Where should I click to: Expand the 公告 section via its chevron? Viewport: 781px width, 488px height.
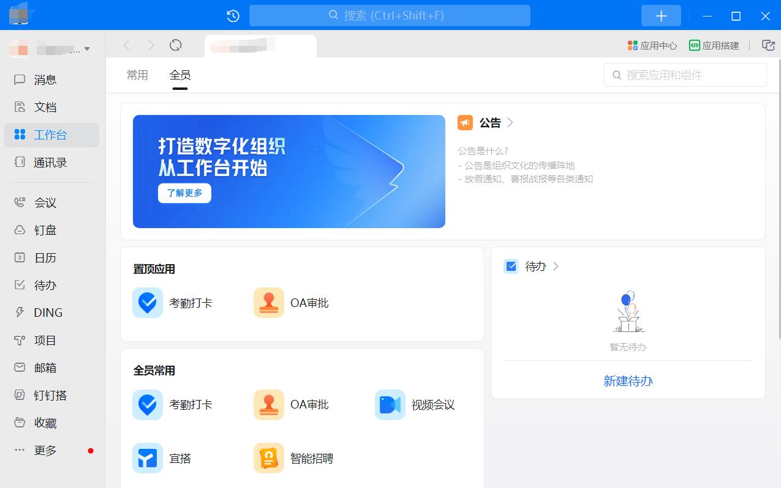(x=509, y=122)
